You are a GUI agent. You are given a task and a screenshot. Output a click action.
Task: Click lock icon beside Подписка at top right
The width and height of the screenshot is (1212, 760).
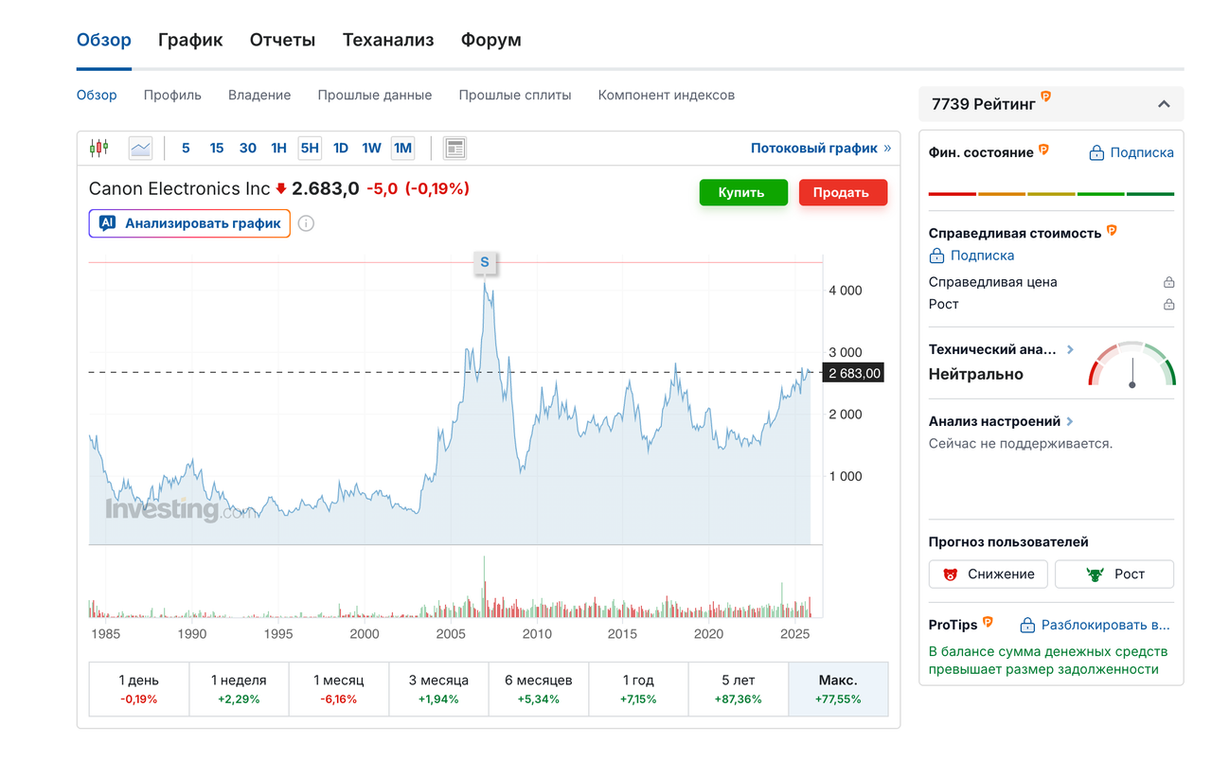pyautogui.click(x=1096, y=152)
